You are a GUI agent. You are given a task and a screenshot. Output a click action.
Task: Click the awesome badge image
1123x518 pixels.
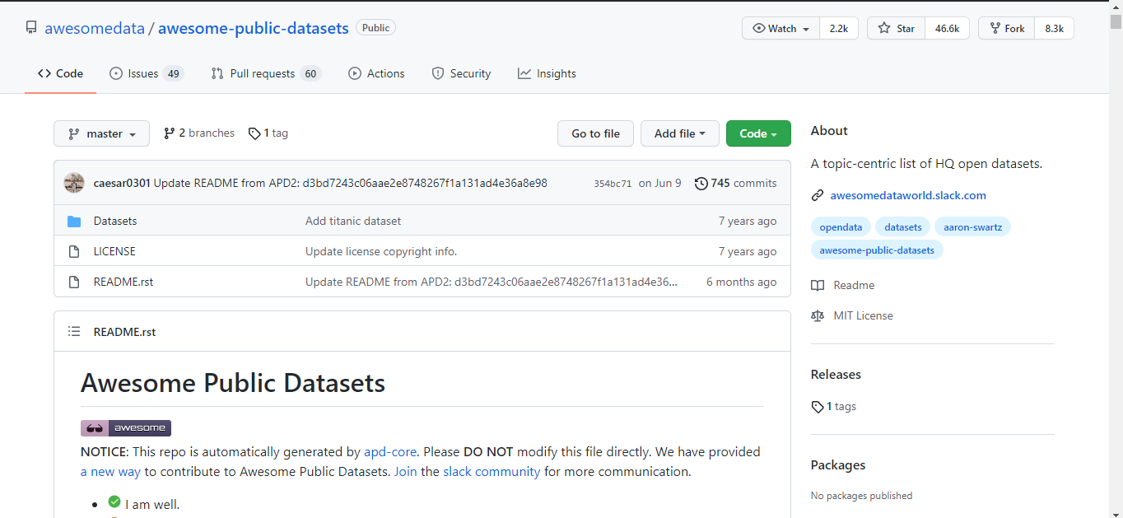click(126, 428)
